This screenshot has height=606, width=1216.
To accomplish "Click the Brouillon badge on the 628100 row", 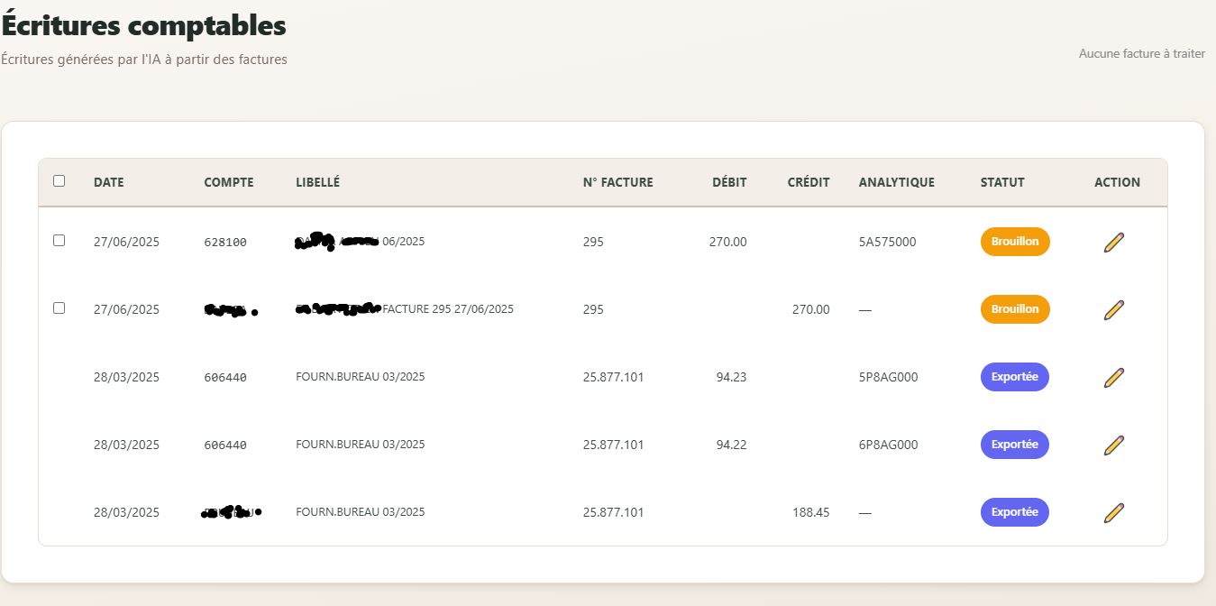I will (1015, 242).
